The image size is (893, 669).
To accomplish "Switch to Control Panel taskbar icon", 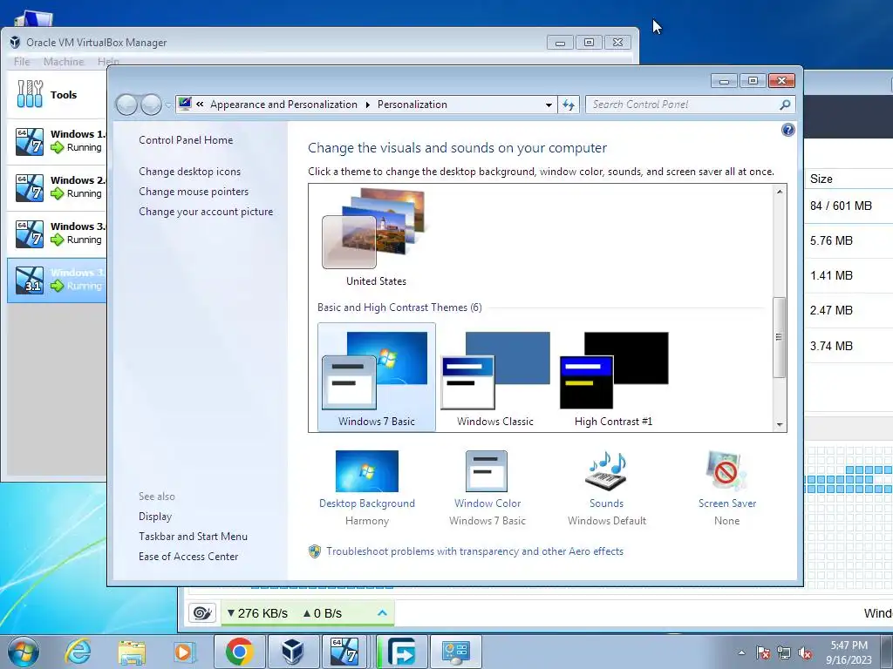I will pos(455,652).
